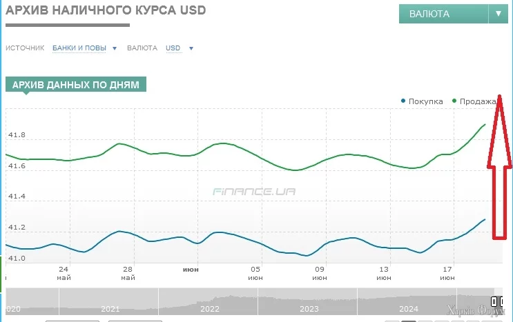Jump to 2024 in the timeline navigator
This screenshot has height=322, width=513.
click(408, 309)
